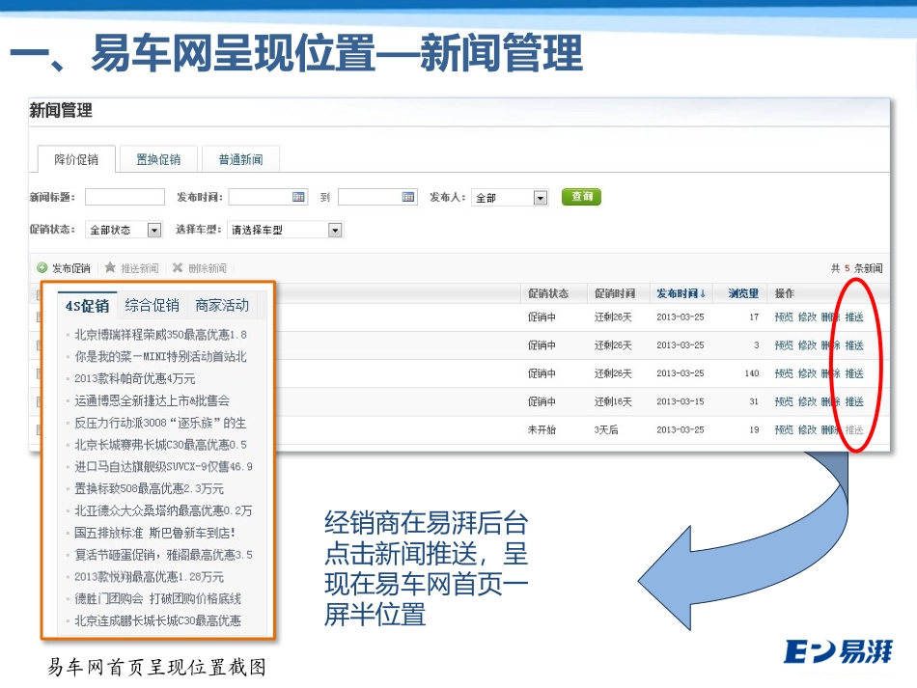
Task: Click 推送 in the row with 17 views
Action: (x=854, y=316)
